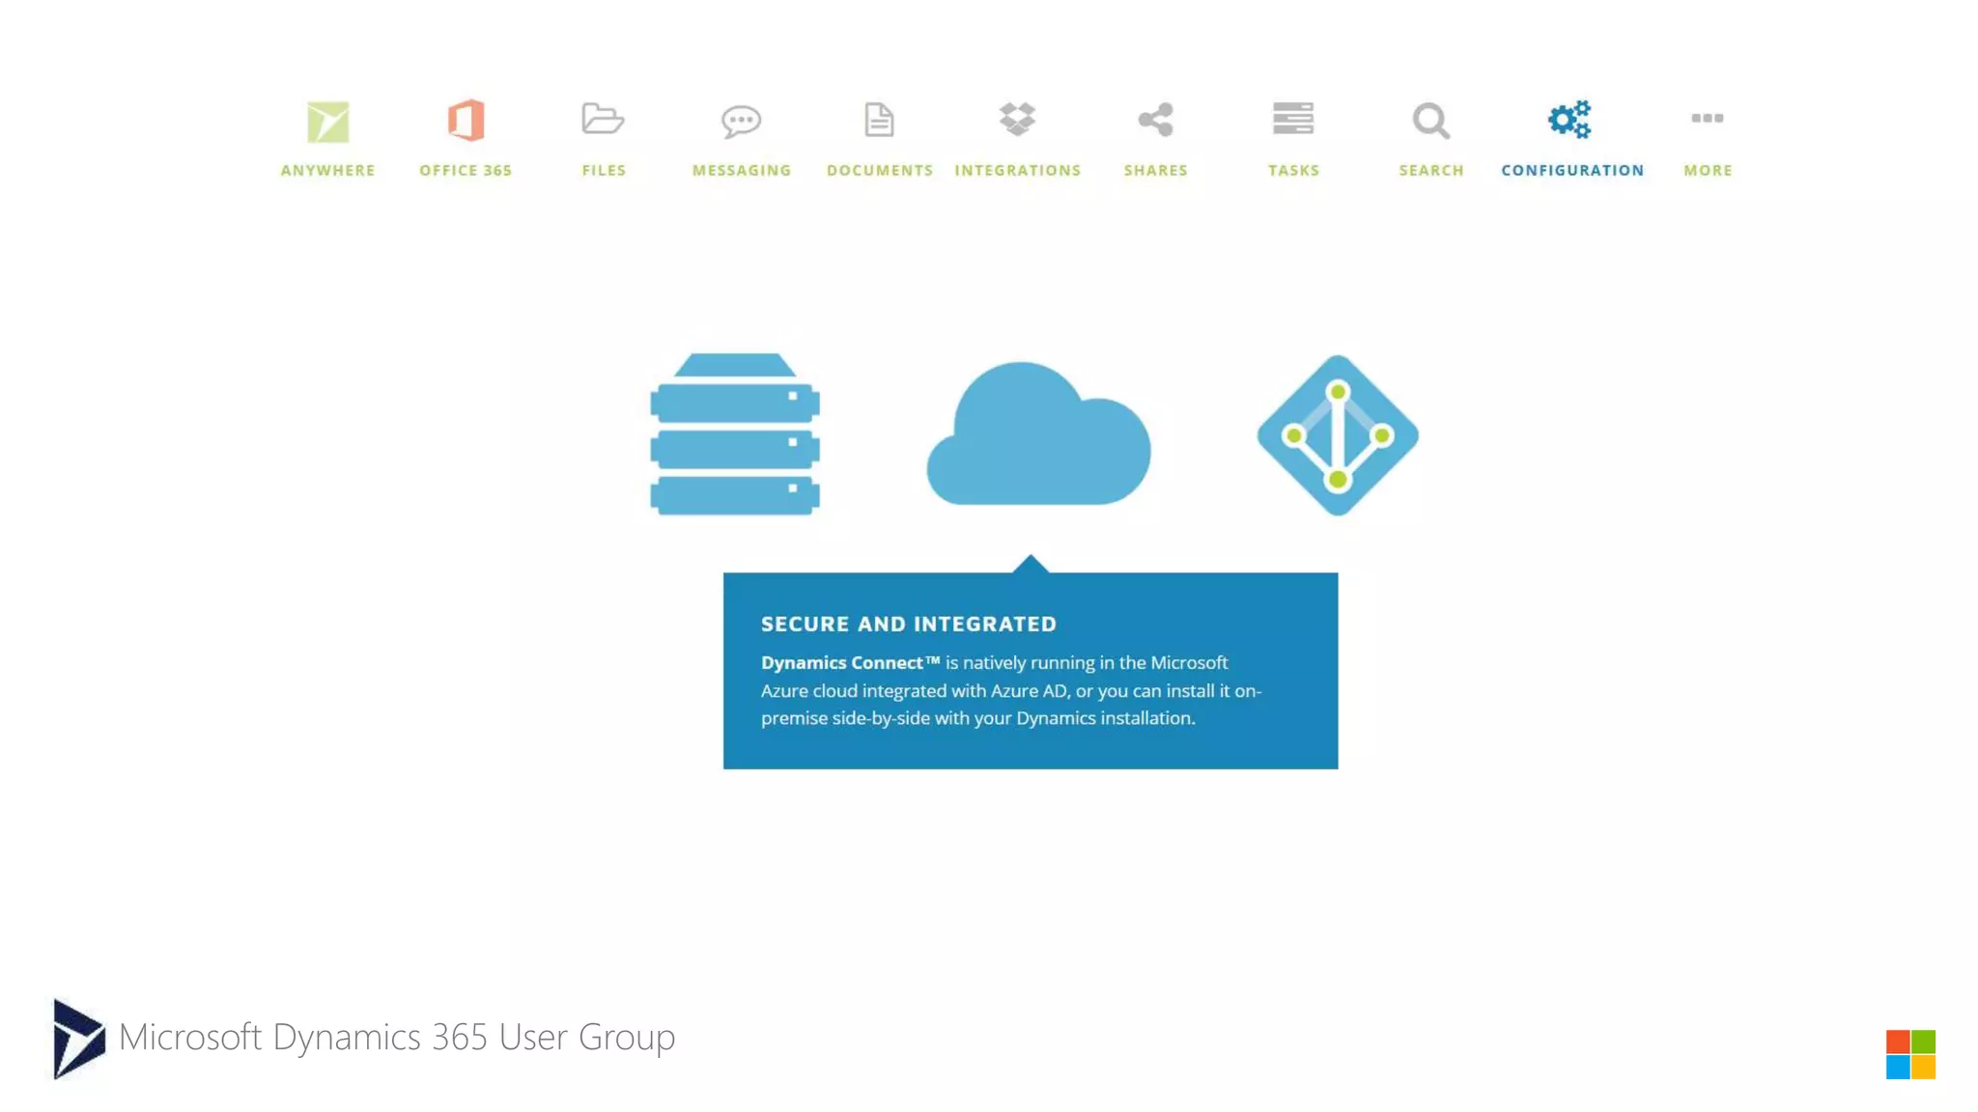Select the Configuration gears icon
Image resolution: width=1978 pixels, height=1112 pixels.
1569,119
